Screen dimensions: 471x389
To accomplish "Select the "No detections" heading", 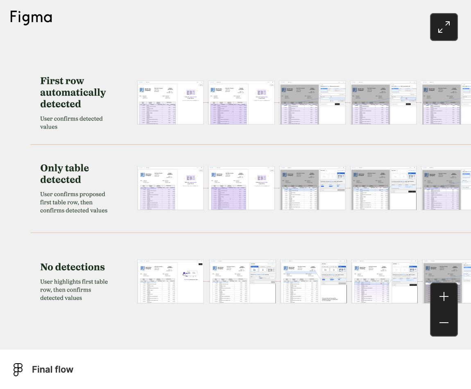I will pyautogui.click(x=72, y=267).
